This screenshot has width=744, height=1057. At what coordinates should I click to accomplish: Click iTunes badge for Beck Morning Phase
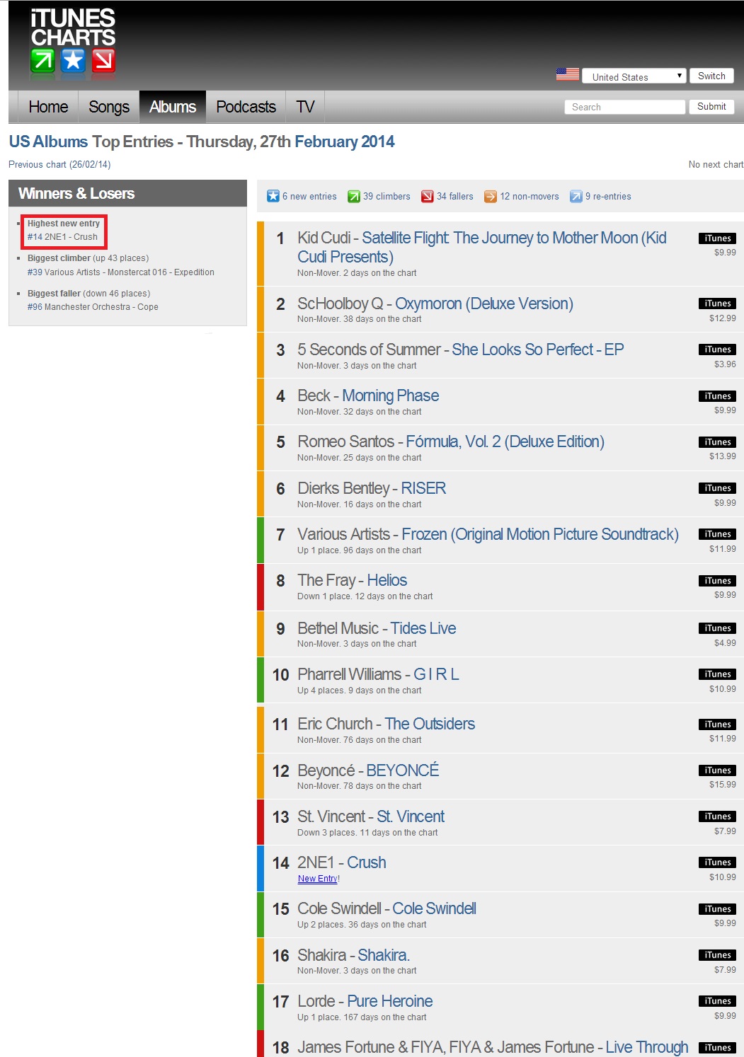tap(717, 396)
